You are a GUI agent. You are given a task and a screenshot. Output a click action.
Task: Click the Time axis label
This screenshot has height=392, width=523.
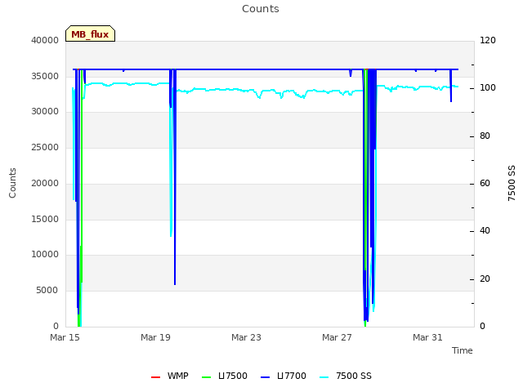(x=463, y=350)
